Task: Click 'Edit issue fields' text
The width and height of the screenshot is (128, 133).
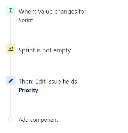Action: (x=56, y=81)
